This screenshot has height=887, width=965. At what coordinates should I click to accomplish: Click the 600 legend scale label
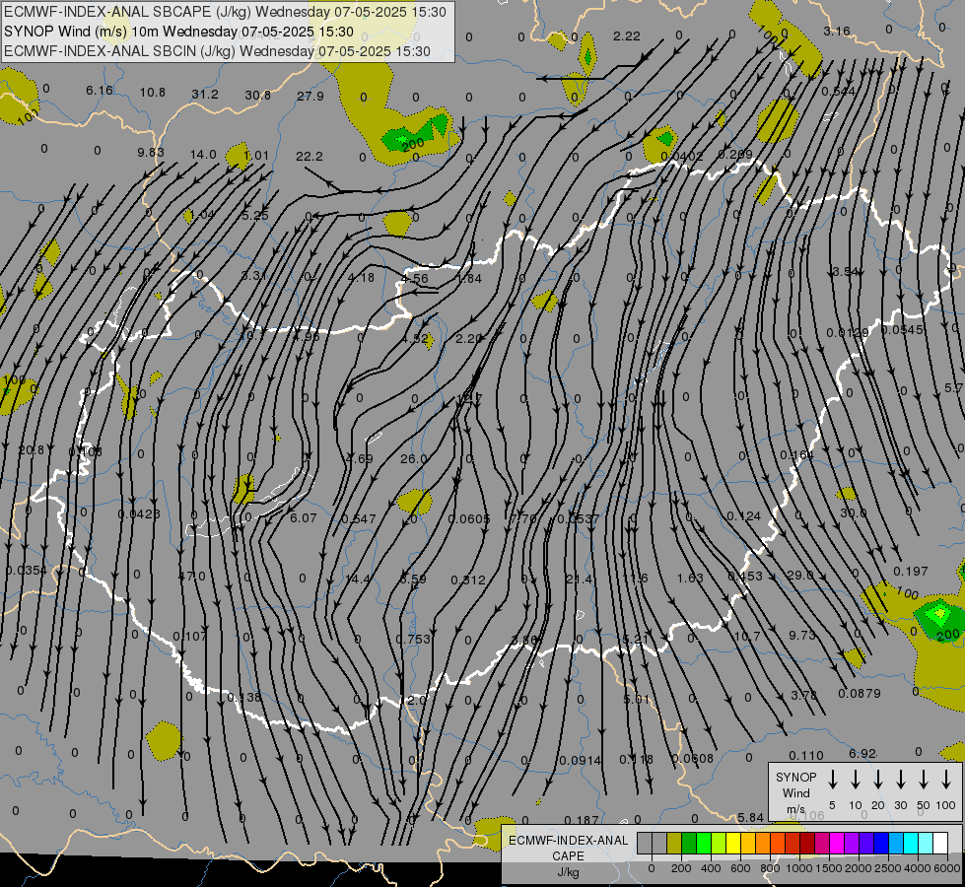pyautogui.click(x=740, y=868)
